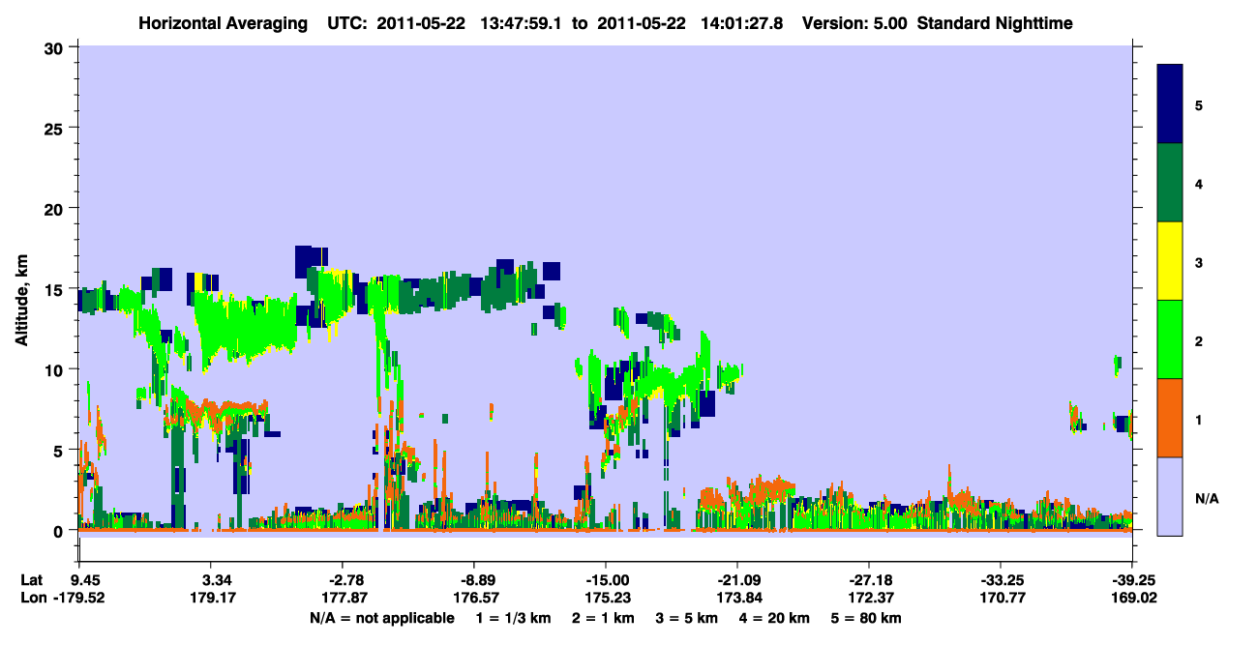Click the orange color bar segment 1
Viewport: 1258px width, 645px height.
click(x=1170, y=417)
